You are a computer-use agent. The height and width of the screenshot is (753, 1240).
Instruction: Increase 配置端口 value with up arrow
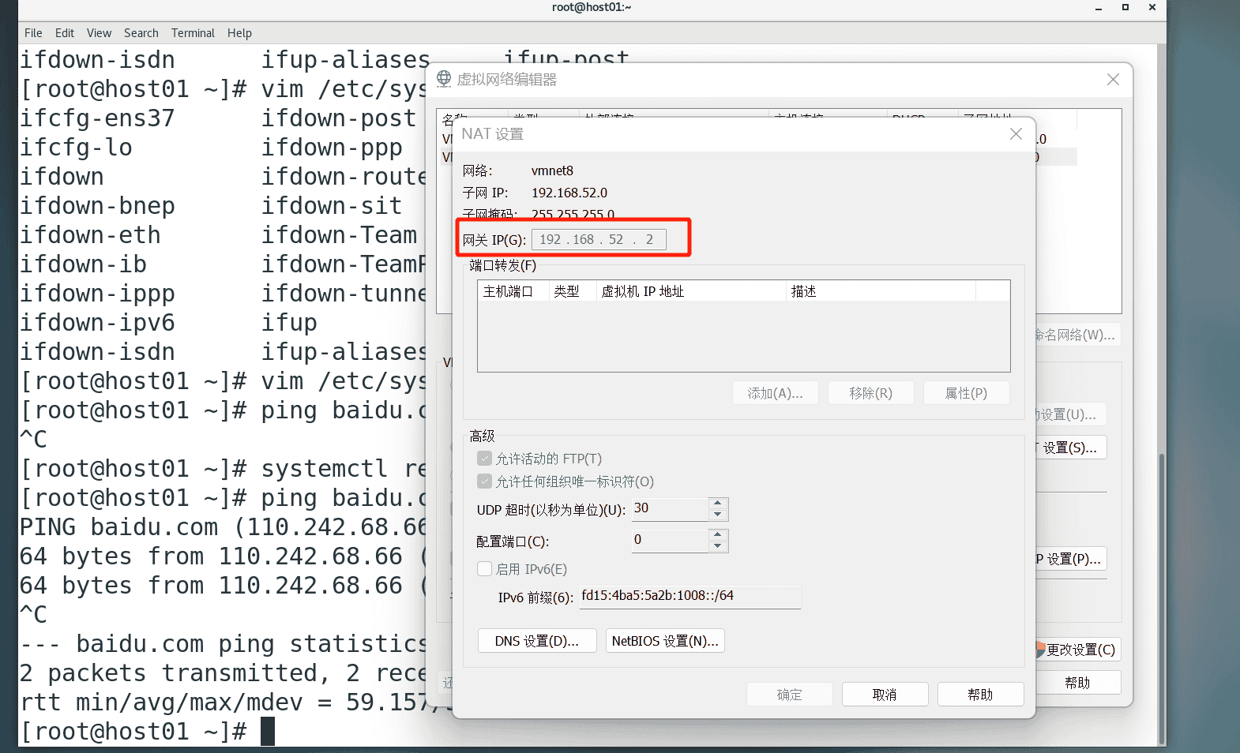click(x=717, y=535)
